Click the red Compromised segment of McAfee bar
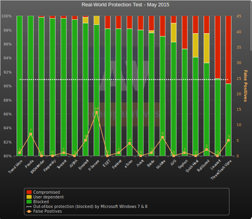252x219 pixels. 162,26
